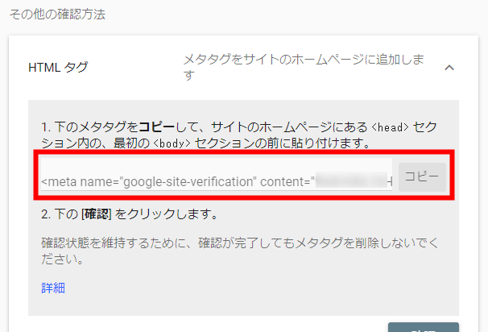Click the text セクションの前に貼り付けます
The image size is (488, 332).
point(283,143)
